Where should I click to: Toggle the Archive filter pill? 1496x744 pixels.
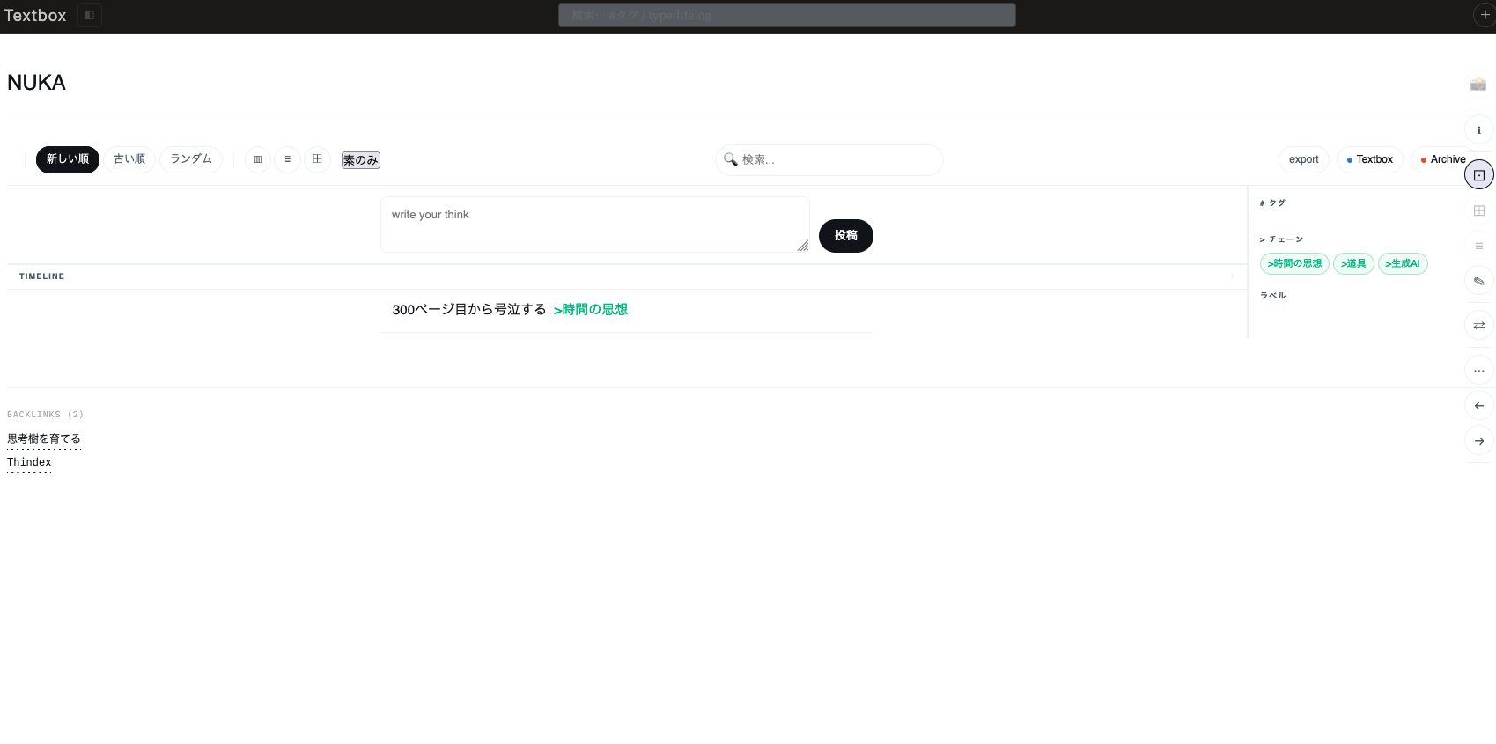1443,159
